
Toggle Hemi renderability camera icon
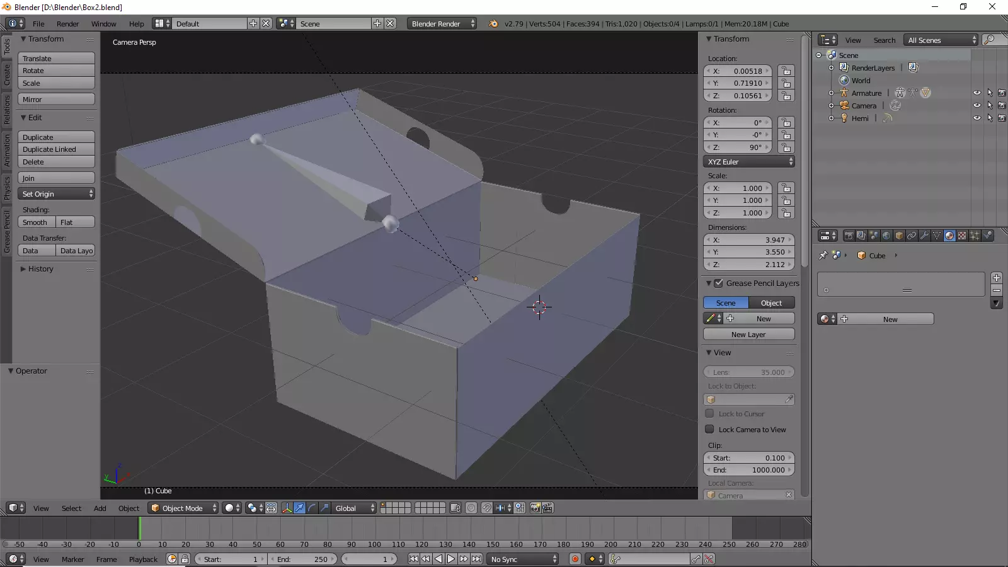point(1002,118)
